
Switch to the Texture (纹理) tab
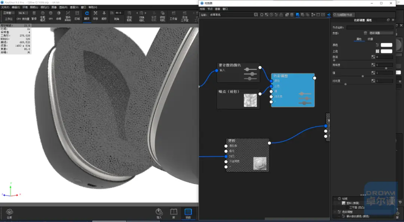tap(370, 39)
